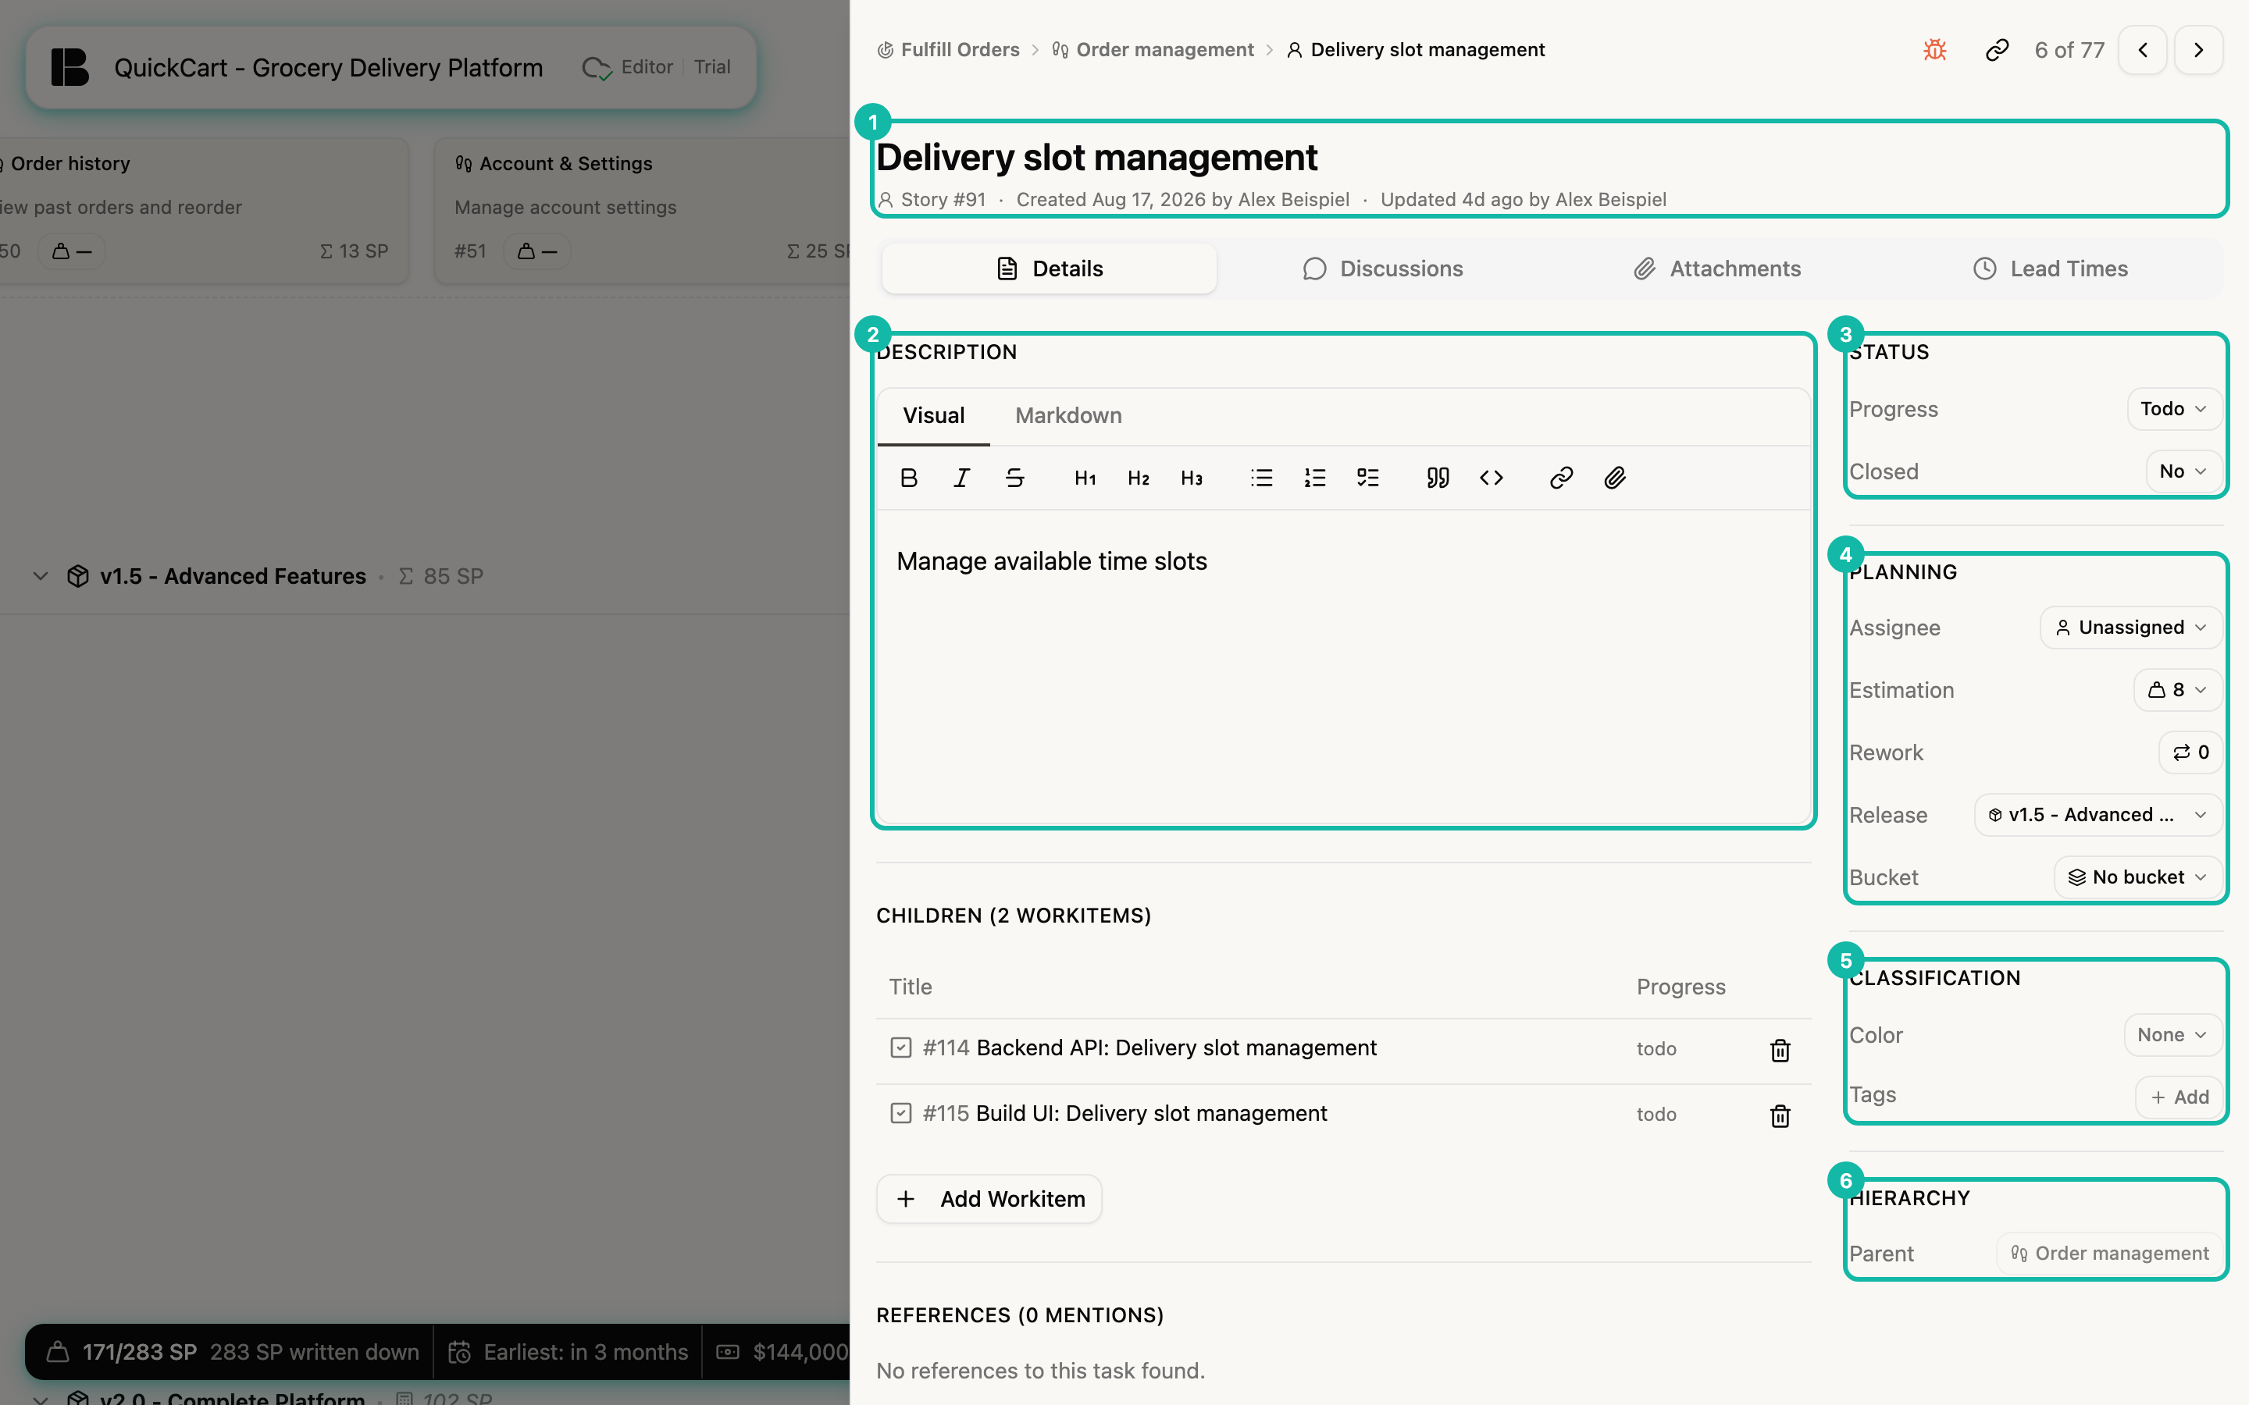Switch to the Attachments tab
The image size is (2249, 1405).
[1717, 269]
